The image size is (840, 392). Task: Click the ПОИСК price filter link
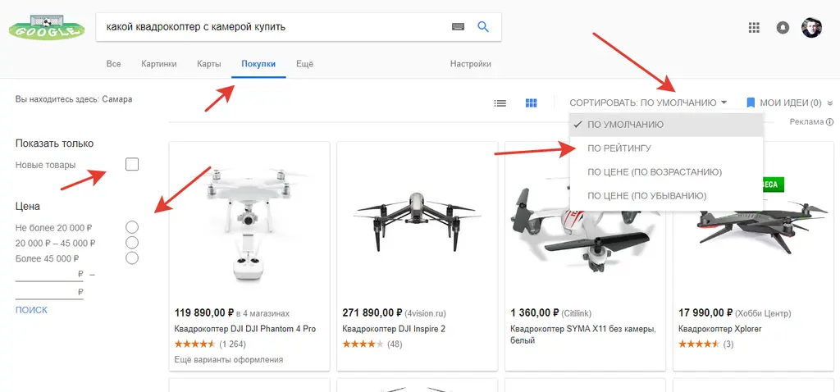tap(31, 310)
